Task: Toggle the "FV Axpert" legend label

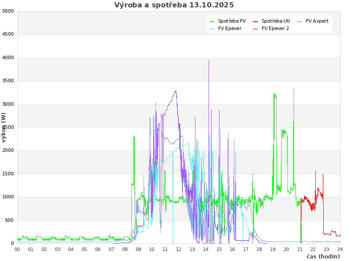Action: point(317,21)
